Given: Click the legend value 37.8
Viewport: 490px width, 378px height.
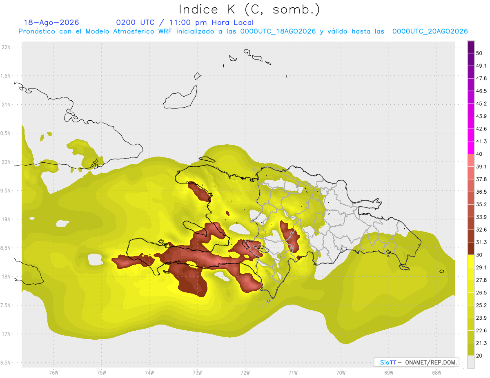Looking at the screenshot, I should [481, 179].
